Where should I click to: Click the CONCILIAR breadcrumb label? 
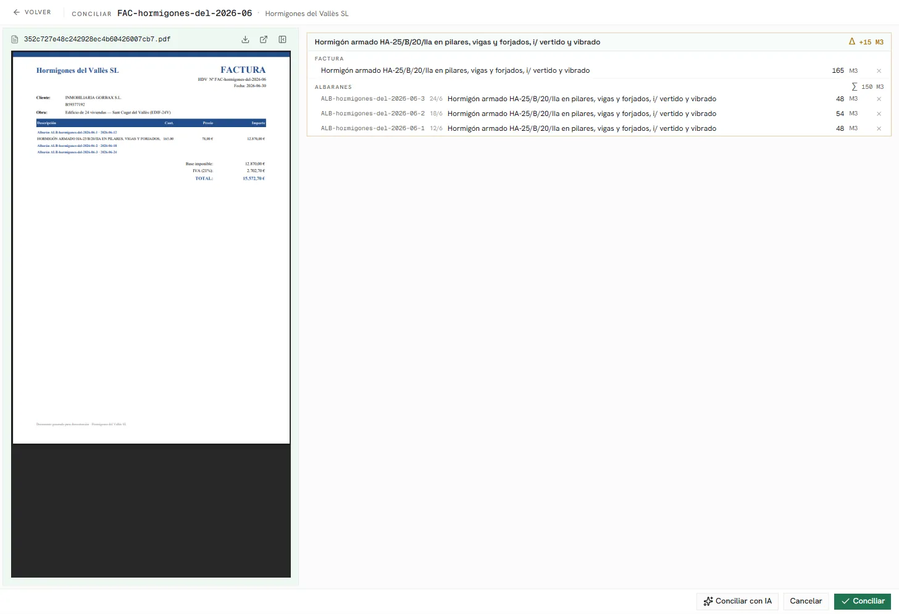[91, 14]
